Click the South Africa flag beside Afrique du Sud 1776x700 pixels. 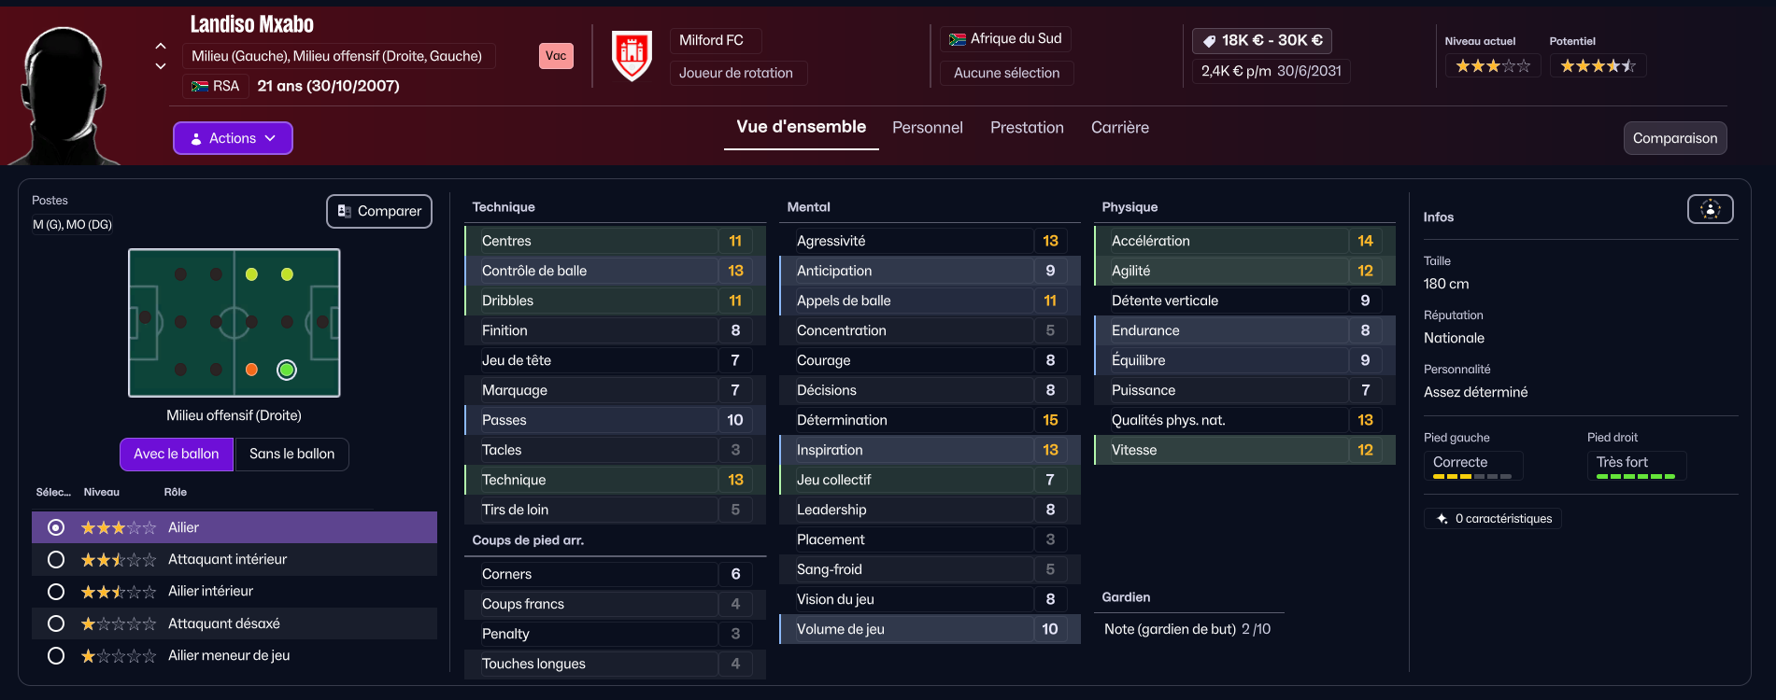point(957,39)
